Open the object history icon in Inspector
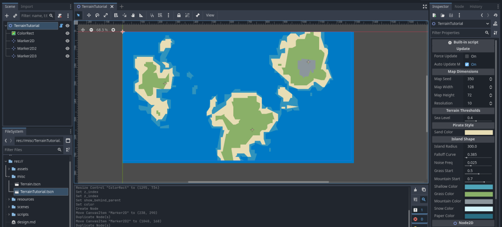502x227 pixels. click(496, 15)
